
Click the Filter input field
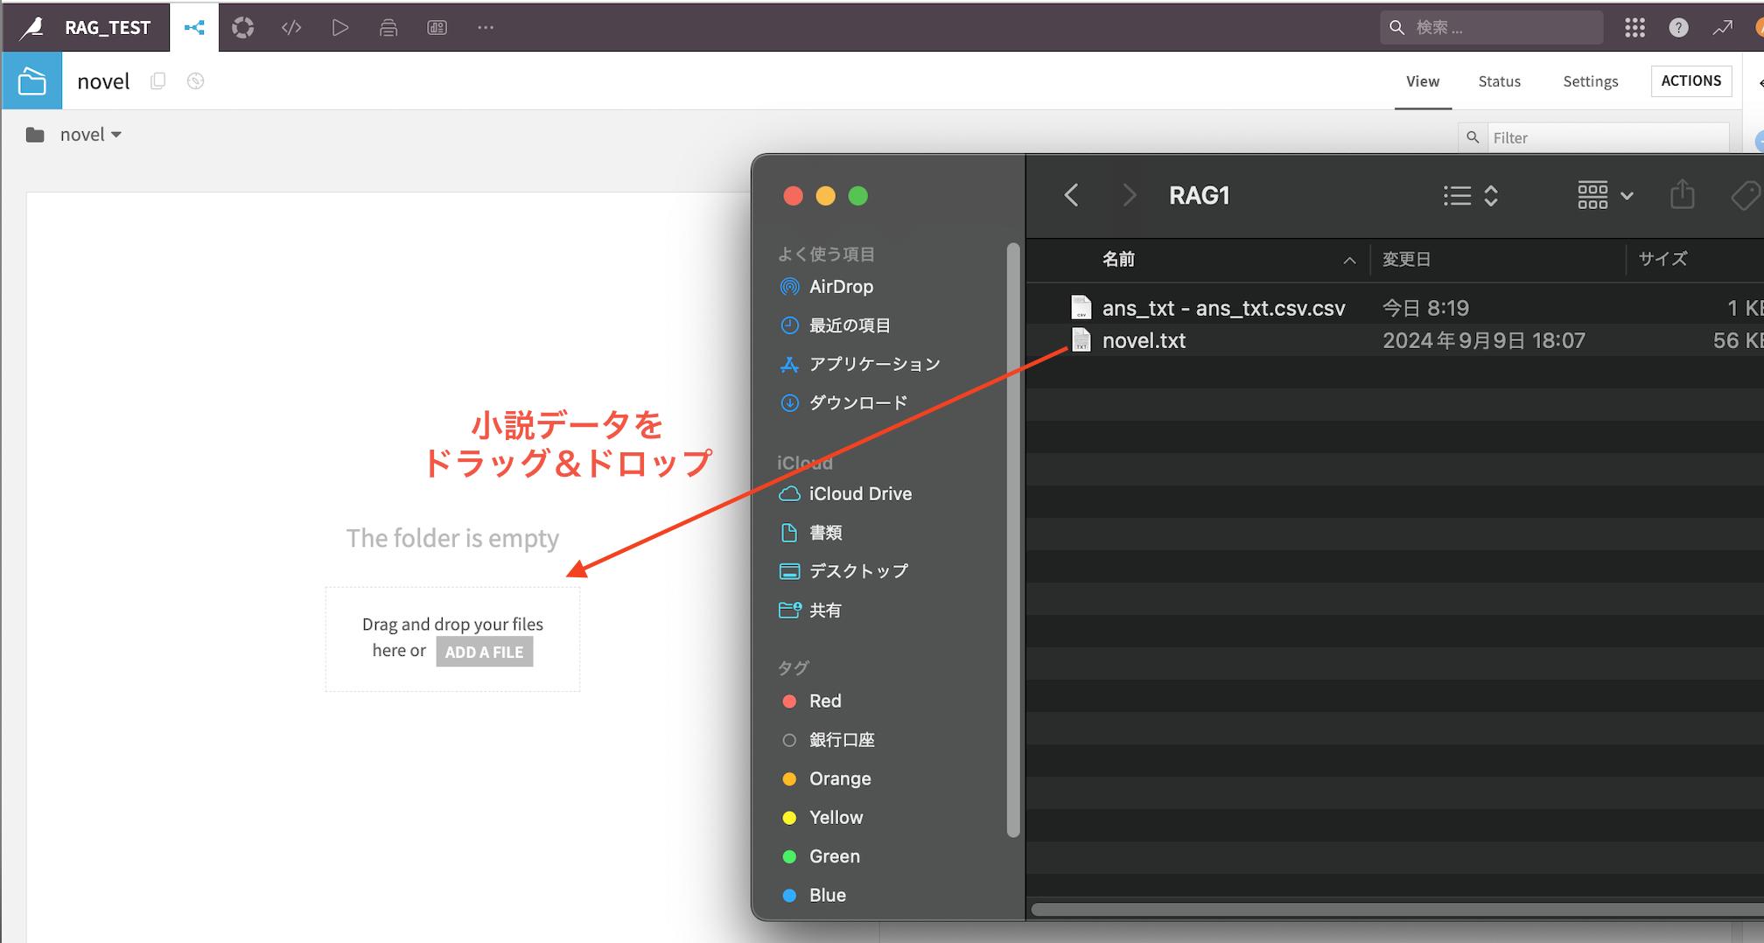pyautogui.click(x=1607, y=137)
